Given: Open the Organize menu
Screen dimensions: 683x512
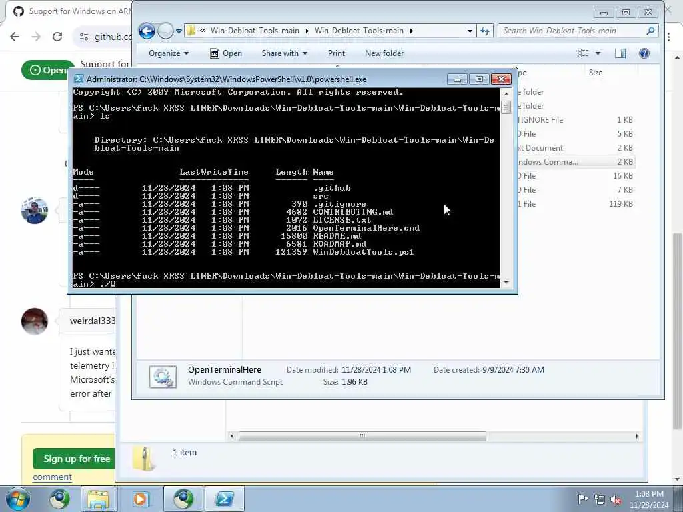Looking at the screenshot, I should pos(169,53).
